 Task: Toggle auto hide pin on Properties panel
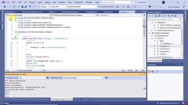click(179, 65)
